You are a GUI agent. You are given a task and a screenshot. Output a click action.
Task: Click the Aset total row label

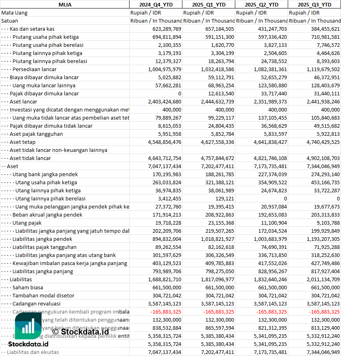[x=12, y=166]
